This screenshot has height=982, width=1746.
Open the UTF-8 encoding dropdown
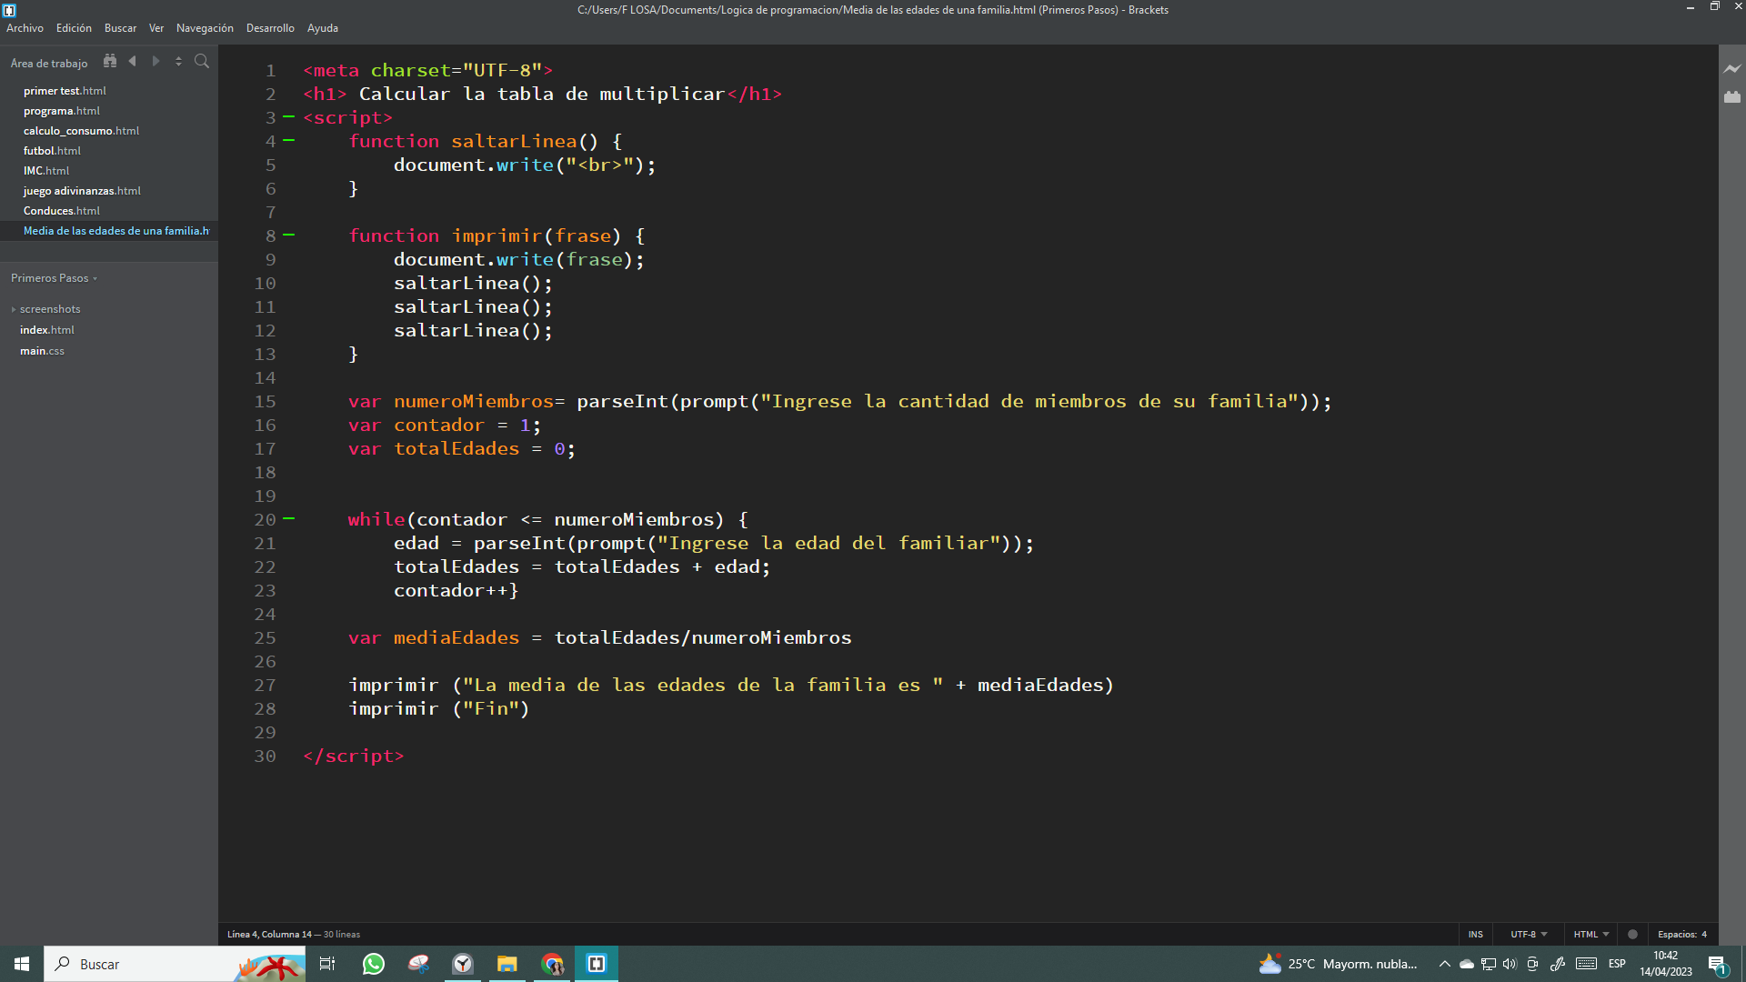click(1529, 935)
